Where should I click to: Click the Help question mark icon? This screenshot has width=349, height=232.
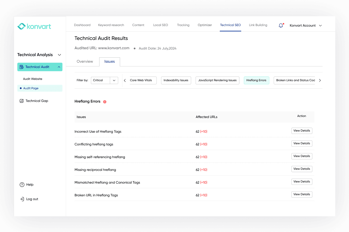(x=22, y=185)
